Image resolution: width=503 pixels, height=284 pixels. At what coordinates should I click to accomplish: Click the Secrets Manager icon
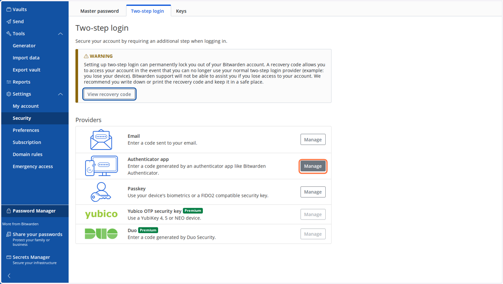tap(9, 258)
